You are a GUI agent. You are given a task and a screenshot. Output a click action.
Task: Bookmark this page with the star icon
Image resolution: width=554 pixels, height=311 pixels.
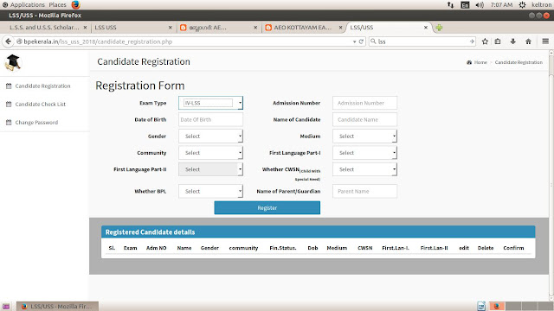click(x=485, y=41)
